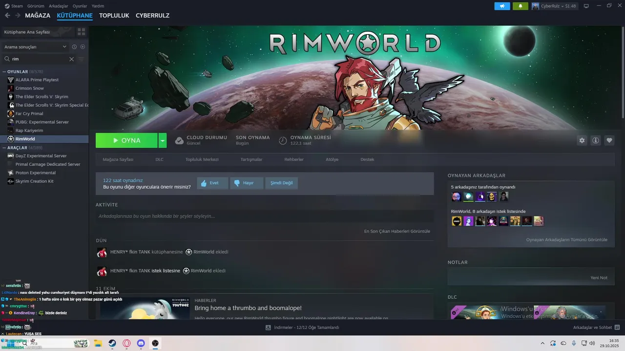This screenshot has height=351, width=625.
Task: Open Topluluk Merkezi
Action: click(x=202, y=159)
